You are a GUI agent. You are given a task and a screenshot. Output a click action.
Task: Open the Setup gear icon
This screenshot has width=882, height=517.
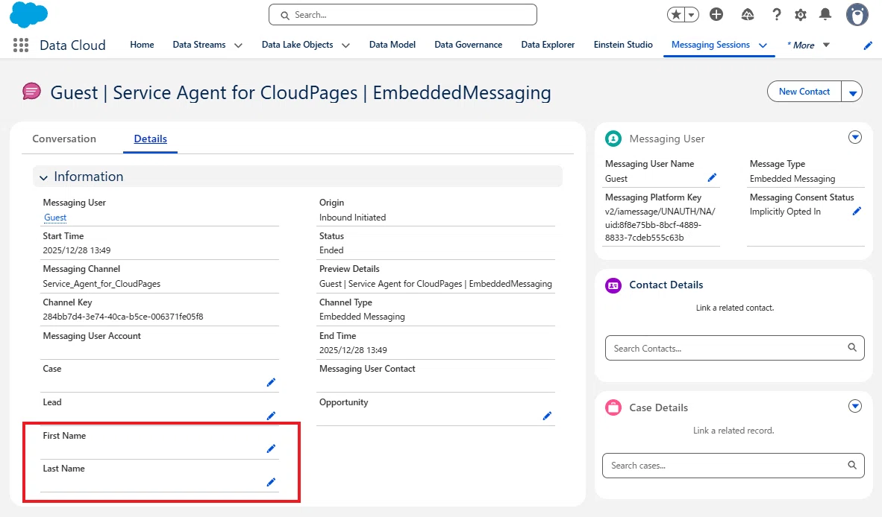pos(801,15)
